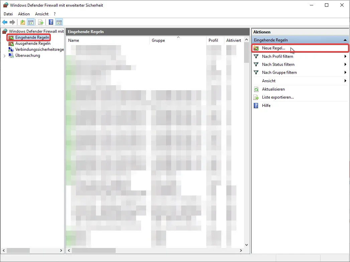The height and width of the screenshot is (262, 350).
Task: Click the rules list horizontal scrollbar thumb
Action: pyautogui.click(x=94, y=250)
